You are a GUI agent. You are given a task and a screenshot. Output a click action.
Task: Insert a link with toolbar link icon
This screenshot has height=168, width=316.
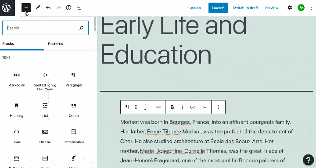click(193, 107)
